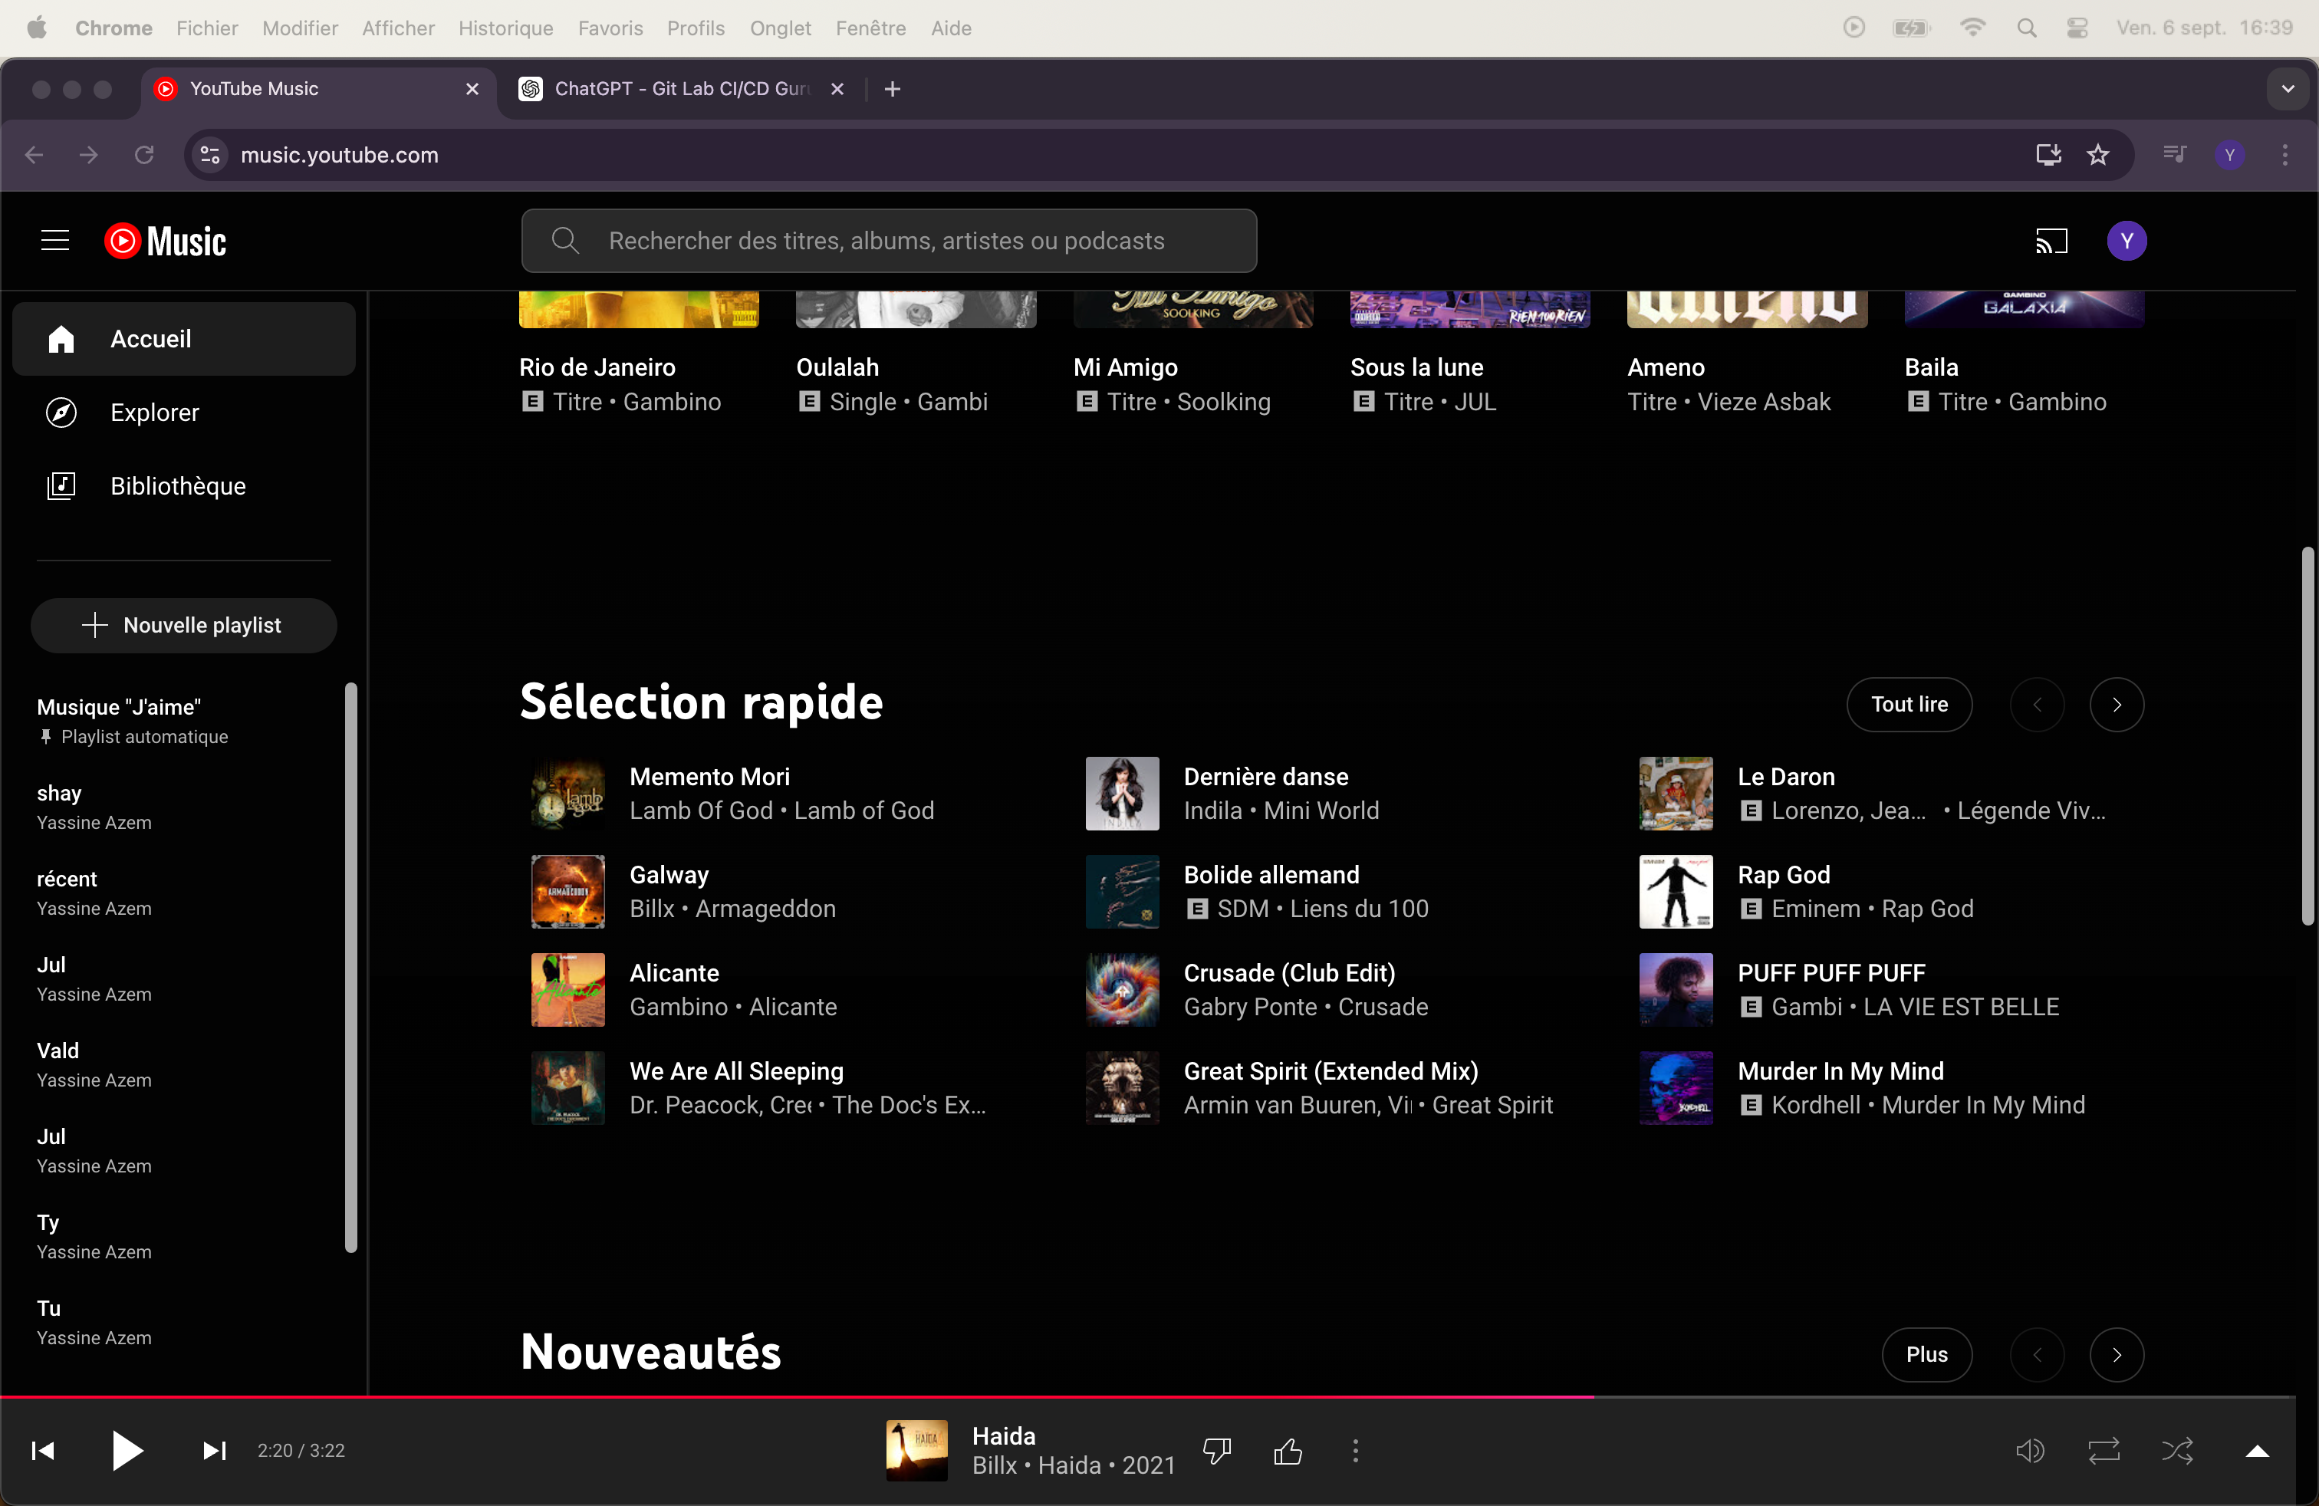
Task: Open the volume control icon
Action: click(2030, 1451)
